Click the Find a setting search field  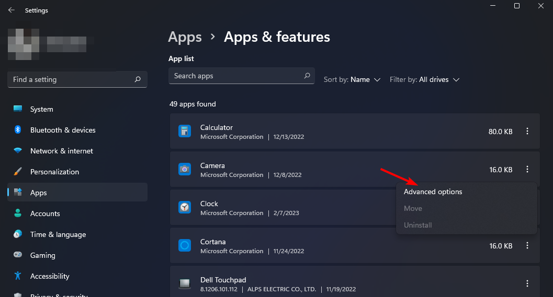click(71, 79)
